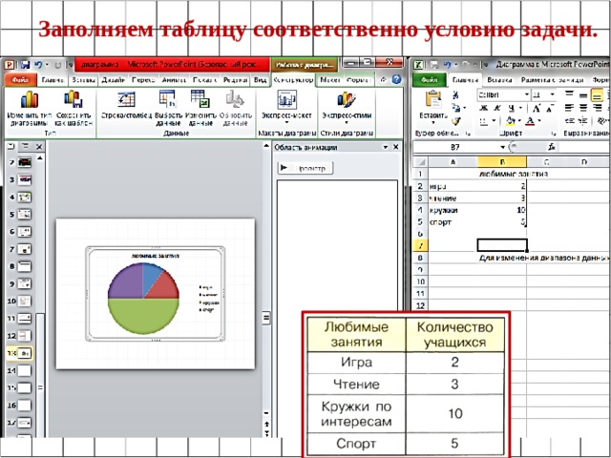Image resolution: width=611 pixels, height=458 pixels.
Task: Click Save as Template chart icon
Action: tap(74, 99)
